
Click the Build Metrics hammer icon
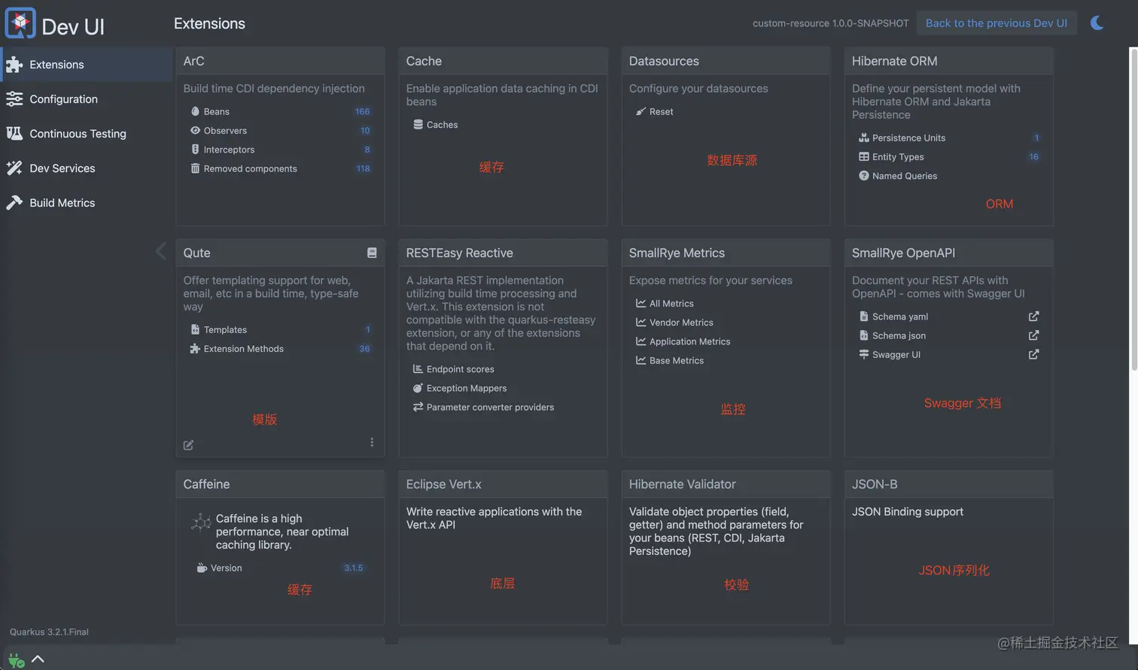(14, 203)
